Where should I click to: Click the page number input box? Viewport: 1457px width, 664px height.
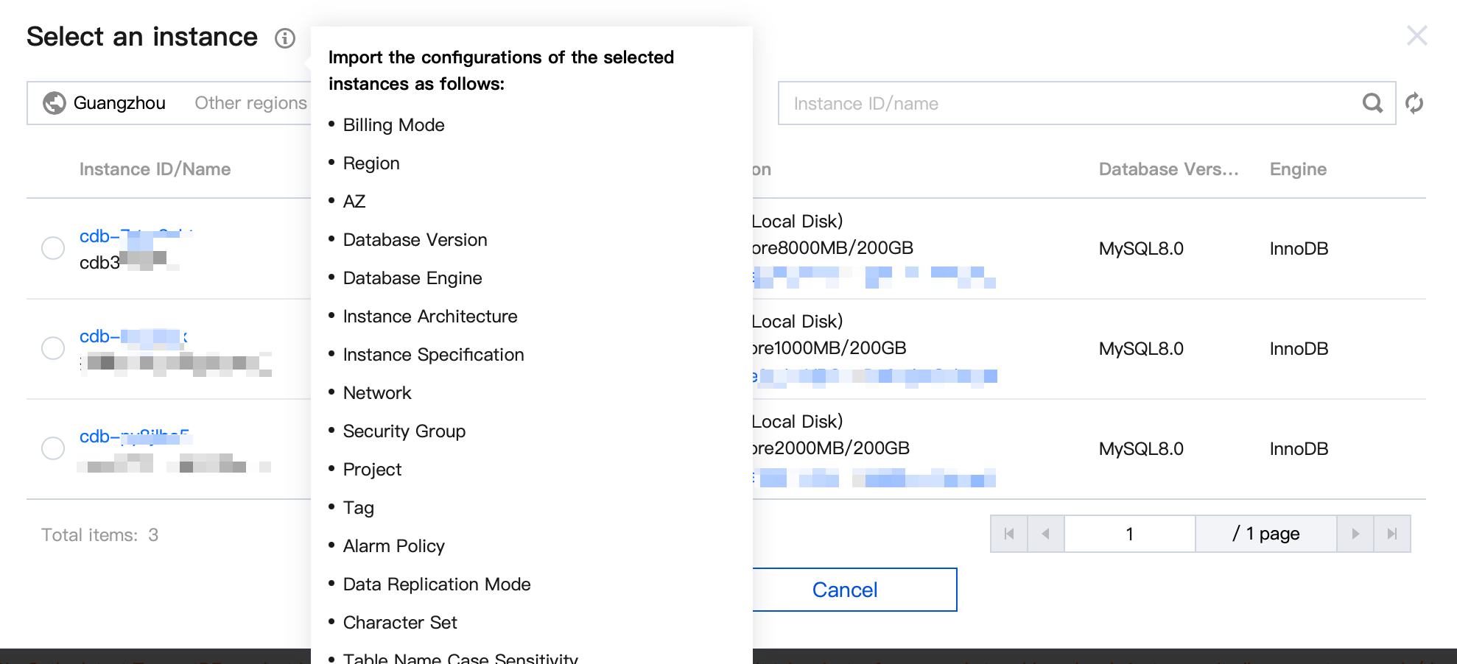[1129, 534]
